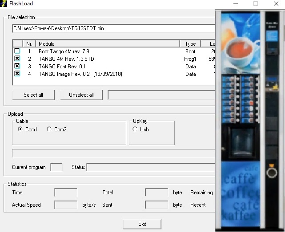Click the Boot type cell
The width and height of the screenshot is (285, 232).
coord(190,51)
